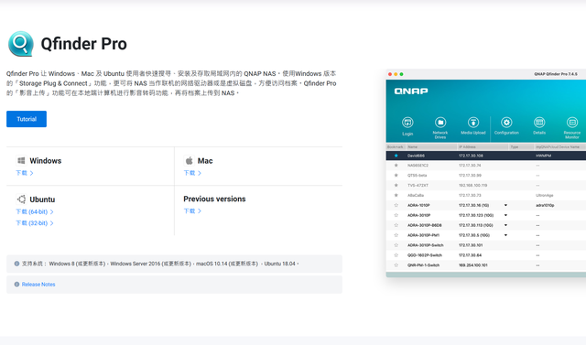The width and height of the screenshot is (586, 345).
Task: Click the green maximize dot of Qfinder window
Action: [401, 74]
